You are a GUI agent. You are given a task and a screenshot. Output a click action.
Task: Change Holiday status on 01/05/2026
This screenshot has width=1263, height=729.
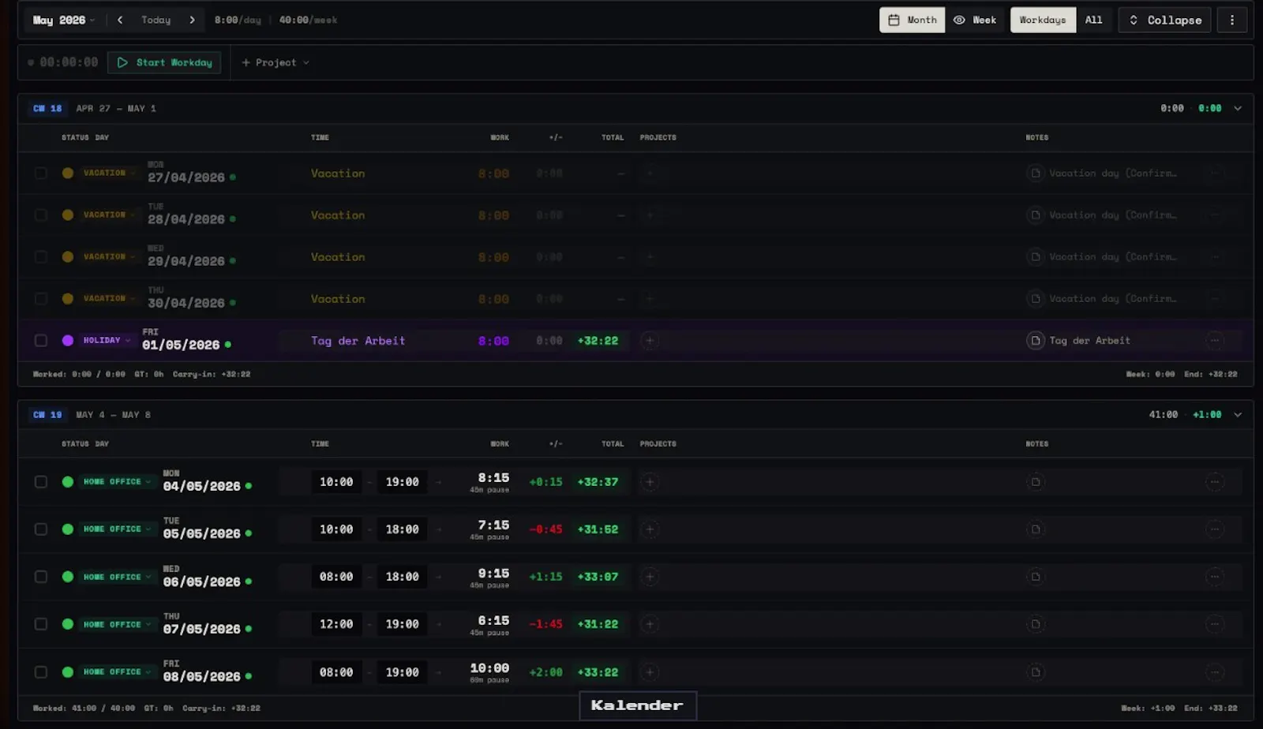(107, 341)
